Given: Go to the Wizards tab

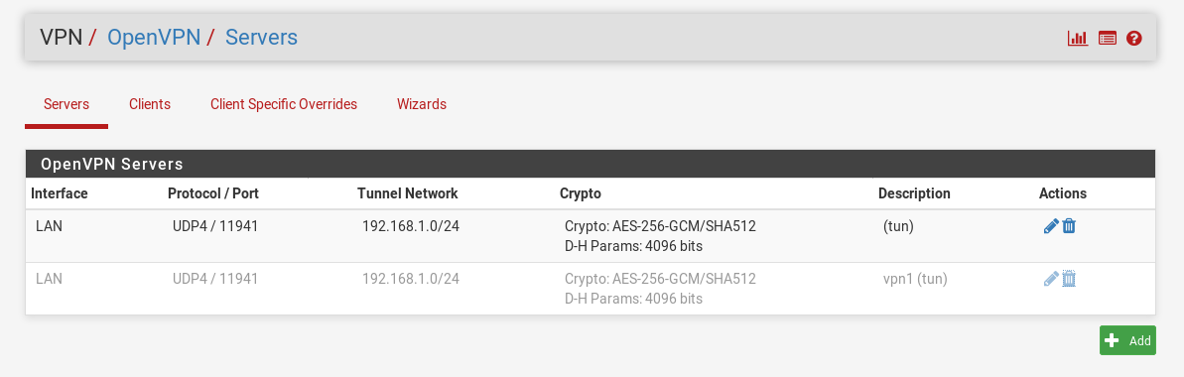Looking at the screenshot, I should (422, 104).
